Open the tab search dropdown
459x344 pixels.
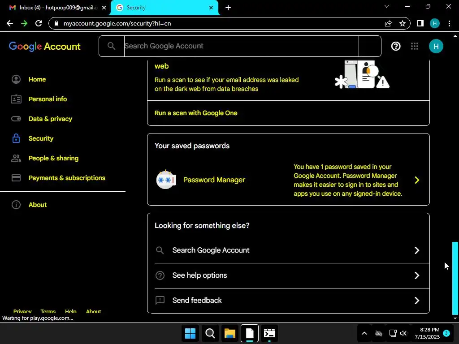point(387,6)
